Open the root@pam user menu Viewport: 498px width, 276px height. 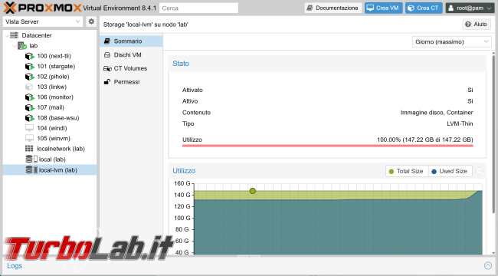point(470,8)
